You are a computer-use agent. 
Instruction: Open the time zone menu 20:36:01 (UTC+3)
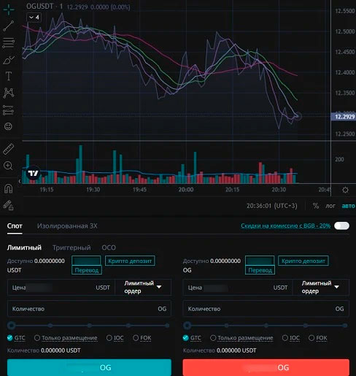tap(272, 206)
